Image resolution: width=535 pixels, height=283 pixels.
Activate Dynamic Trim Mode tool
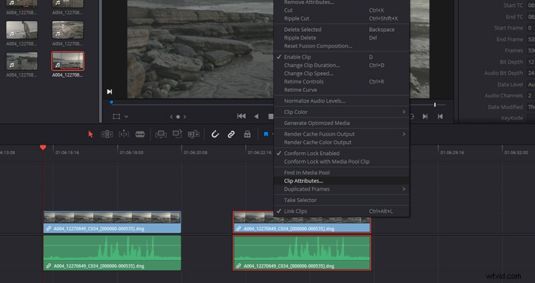tap(123, 134)
